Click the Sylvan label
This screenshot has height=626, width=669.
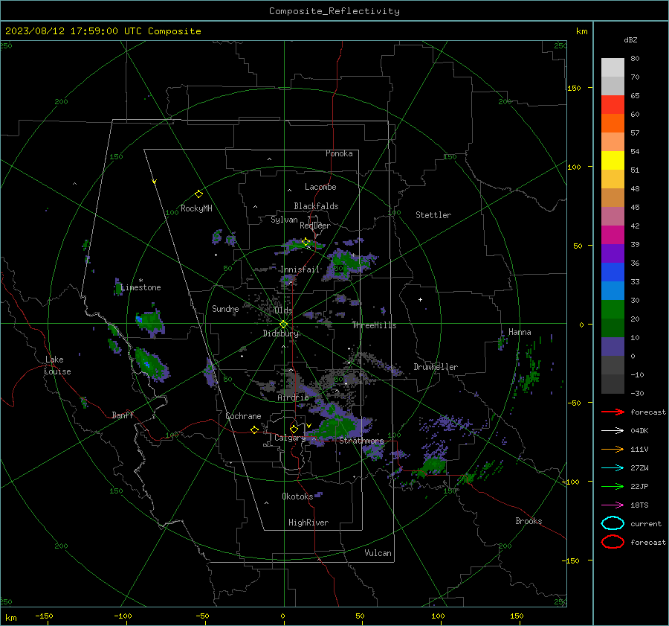coord(284,220)
